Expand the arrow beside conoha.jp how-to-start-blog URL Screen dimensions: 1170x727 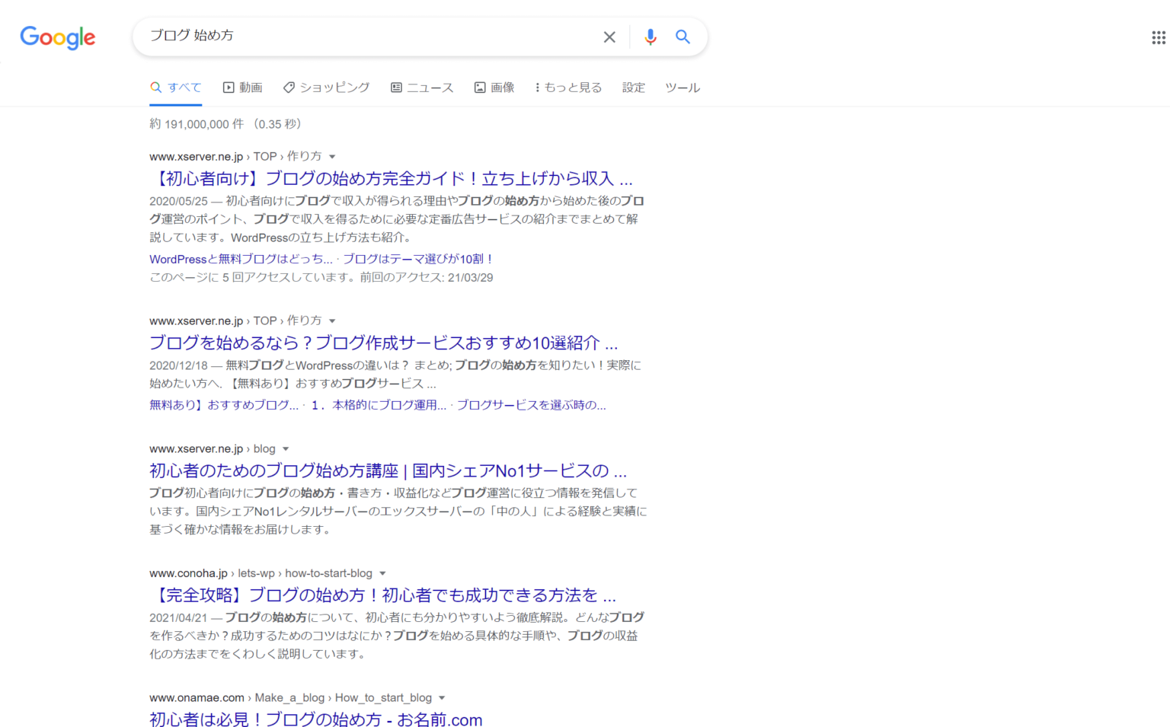[x=382, y=573]
